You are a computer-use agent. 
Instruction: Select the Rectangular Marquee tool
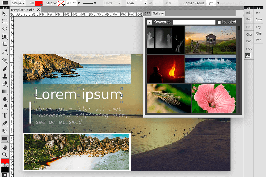[5, 21]
